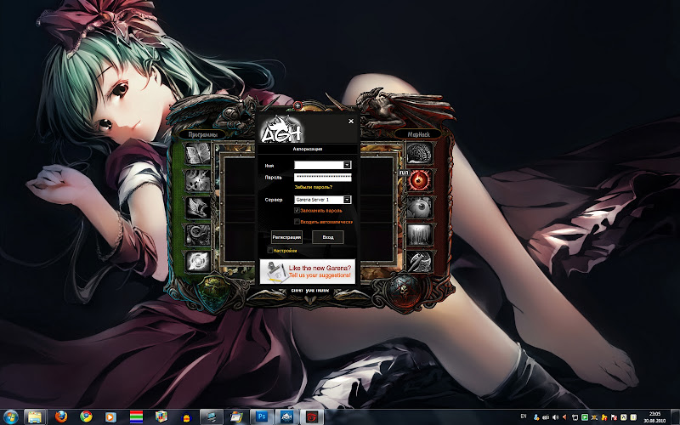Open the Windows Start menu
Viewport: 680px width, 425px height.
[x=10, y=416]
